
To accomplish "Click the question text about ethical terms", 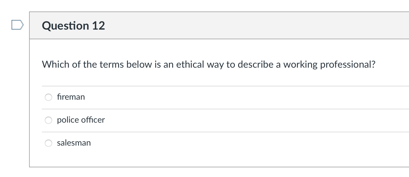I will pyautogui.click(x=208, y=64).
